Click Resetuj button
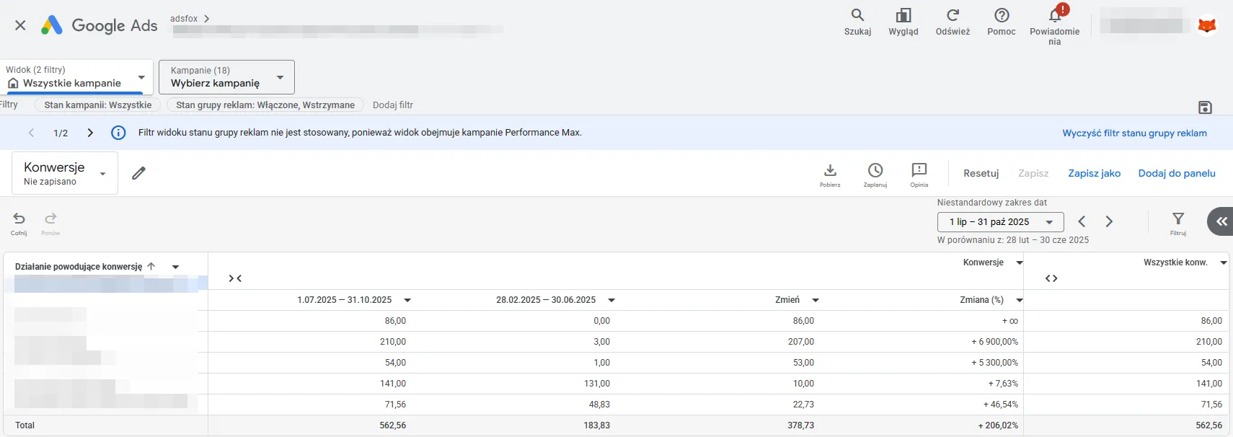Image resolution: width=1233 pixels, height=437 pixels. [x=981, y=173]
